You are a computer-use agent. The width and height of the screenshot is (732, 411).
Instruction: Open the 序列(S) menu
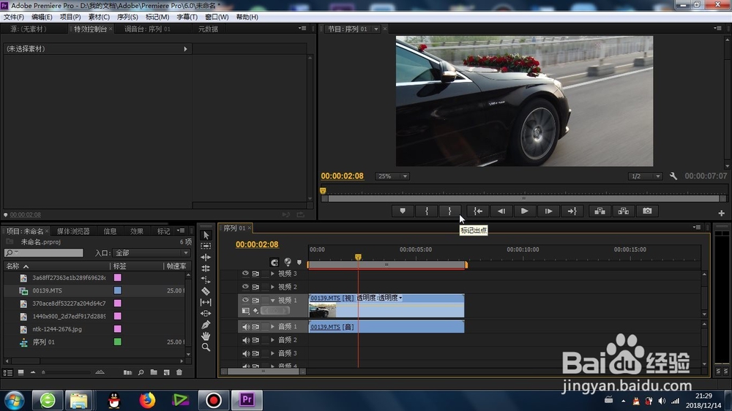tap(127, 17)
